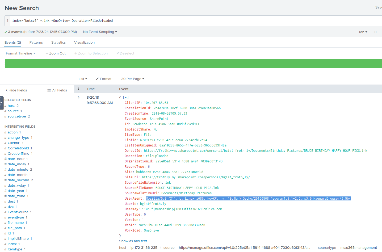Screen dimensions: 382x252
Task: Collapse the JSON event with [-]
Action: (x=126, y=98)
